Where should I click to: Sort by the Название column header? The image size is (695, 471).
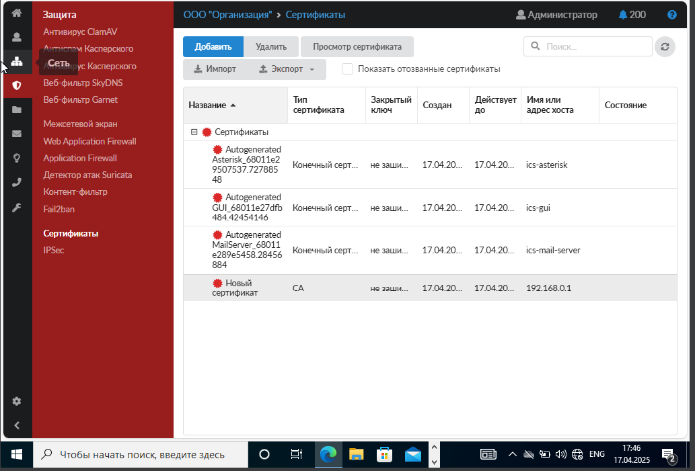point(235,105)
